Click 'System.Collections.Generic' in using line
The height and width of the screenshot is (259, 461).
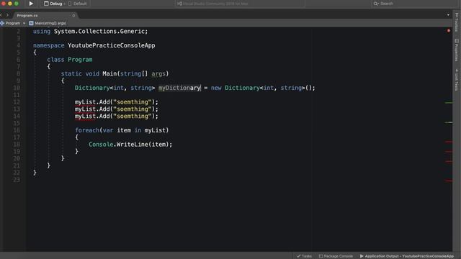point(100,31)
